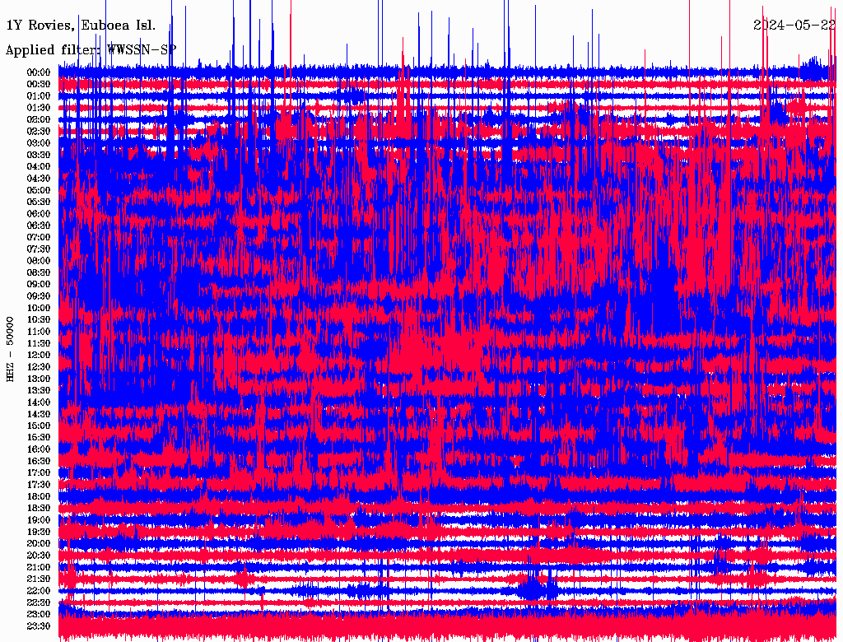The height and width of the screenshot is (642, 843).
Task: Select the 06:30 time label
Action: pos(39,226)
